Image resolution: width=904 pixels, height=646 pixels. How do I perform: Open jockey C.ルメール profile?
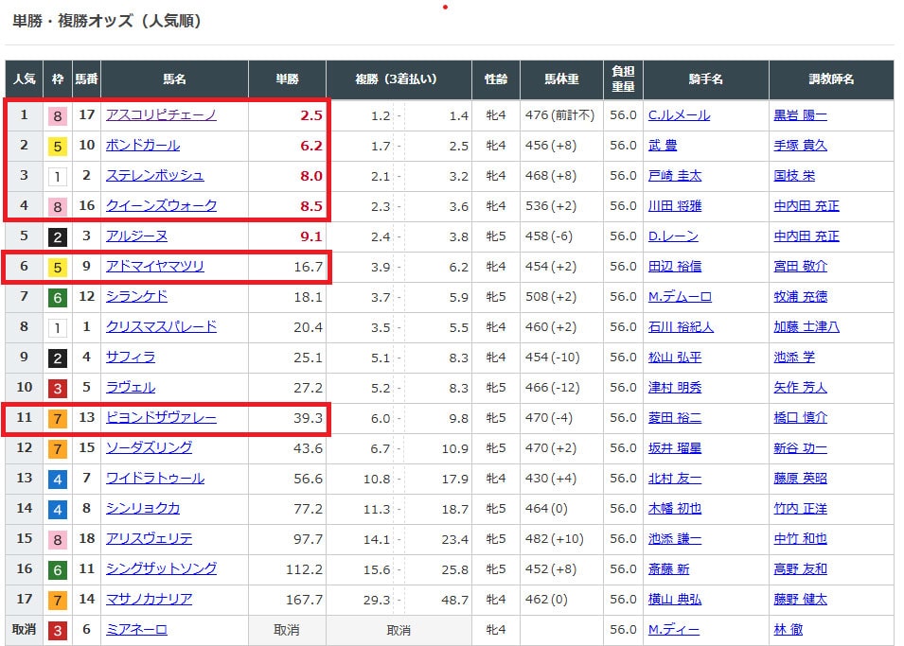coord(679,115)
